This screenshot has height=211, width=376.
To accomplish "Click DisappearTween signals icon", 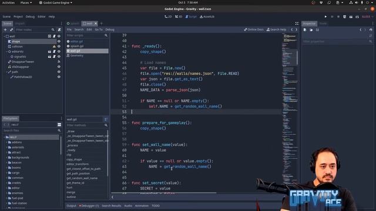I will (x=59, y=62).
